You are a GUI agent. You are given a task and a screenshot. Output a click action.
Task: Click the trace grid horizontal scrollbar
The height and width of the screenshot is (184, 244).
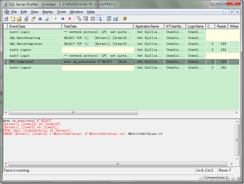pos(73,113)
